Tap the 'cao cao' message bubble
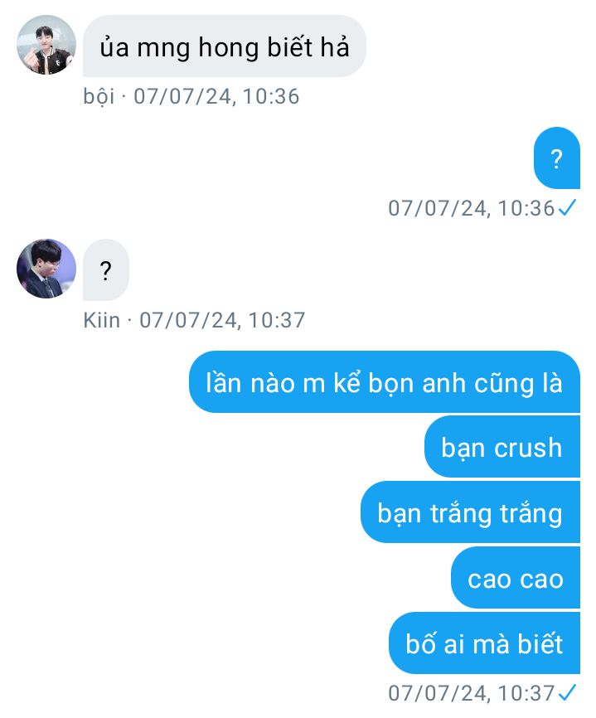 click(x=515, y=578)
